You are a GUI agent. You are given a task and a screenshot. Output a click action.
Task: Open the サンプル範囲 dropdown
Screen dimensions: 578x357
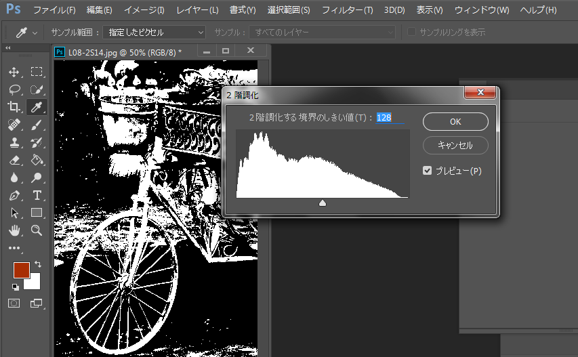[x=154, y=33]
